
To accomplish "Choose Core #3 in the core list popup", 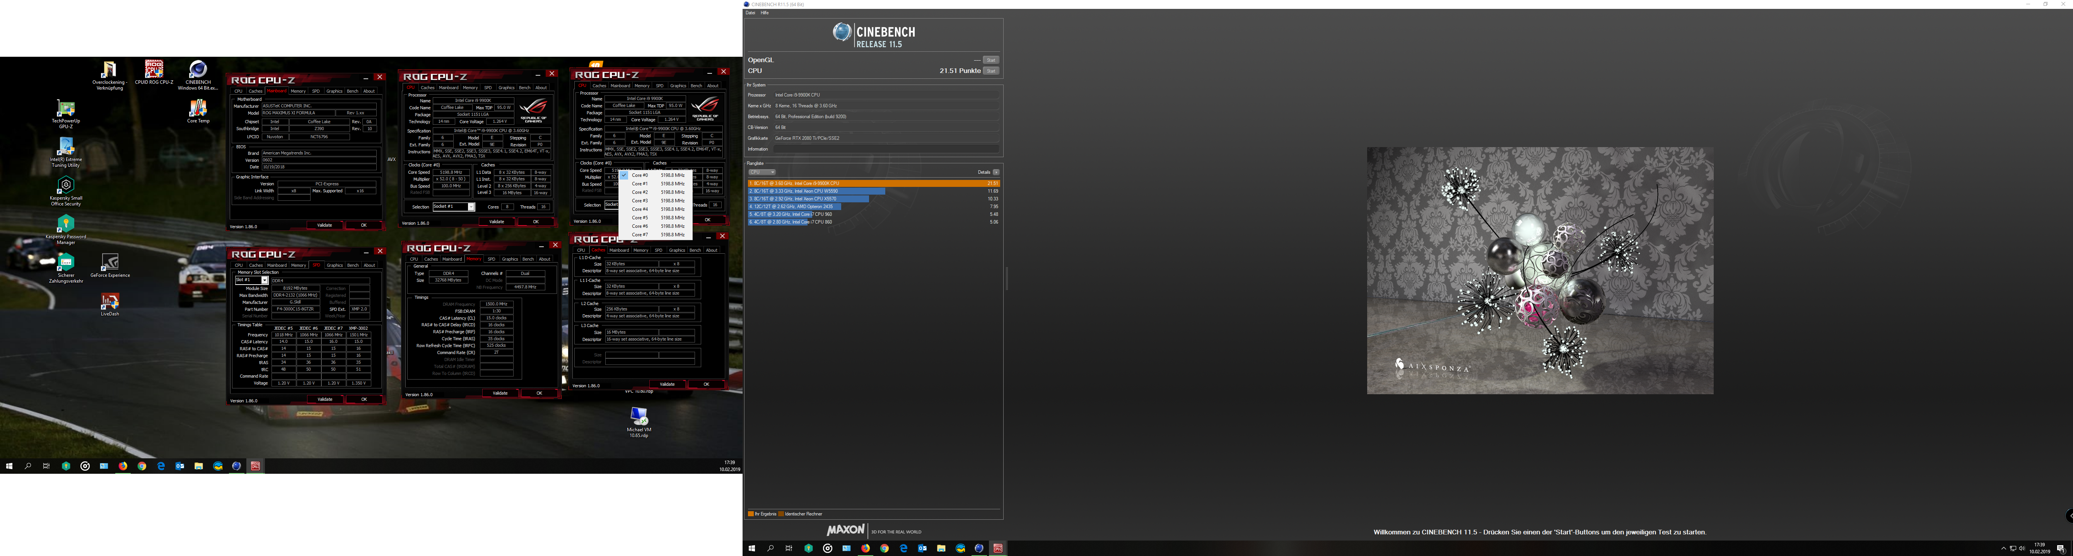I will (x=656, y=201).
